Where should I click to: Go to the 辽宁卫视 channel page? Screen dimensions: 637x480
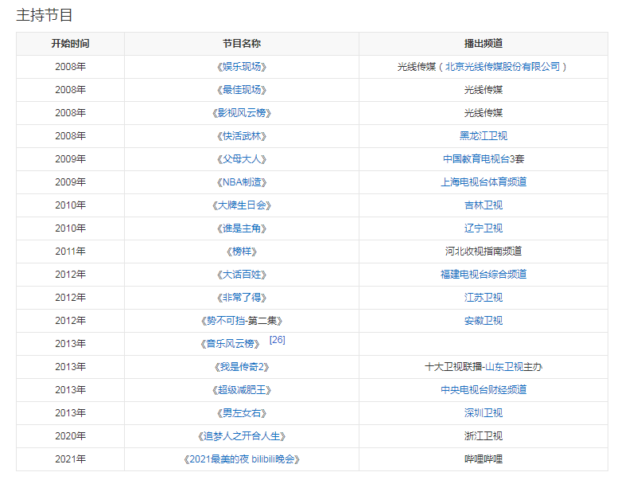483,228
